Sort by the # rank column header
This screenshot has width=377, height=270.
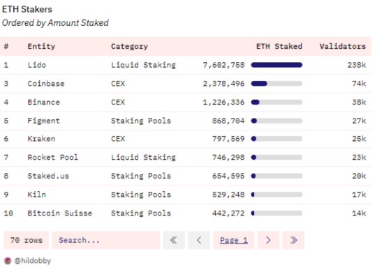click(x=6, y=46)
